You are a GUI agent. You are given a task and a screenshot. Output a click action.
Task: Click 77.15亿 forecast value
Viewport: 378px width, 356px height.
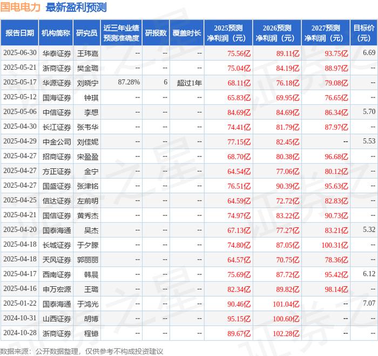pyautogui.click(x=239, y=142)
